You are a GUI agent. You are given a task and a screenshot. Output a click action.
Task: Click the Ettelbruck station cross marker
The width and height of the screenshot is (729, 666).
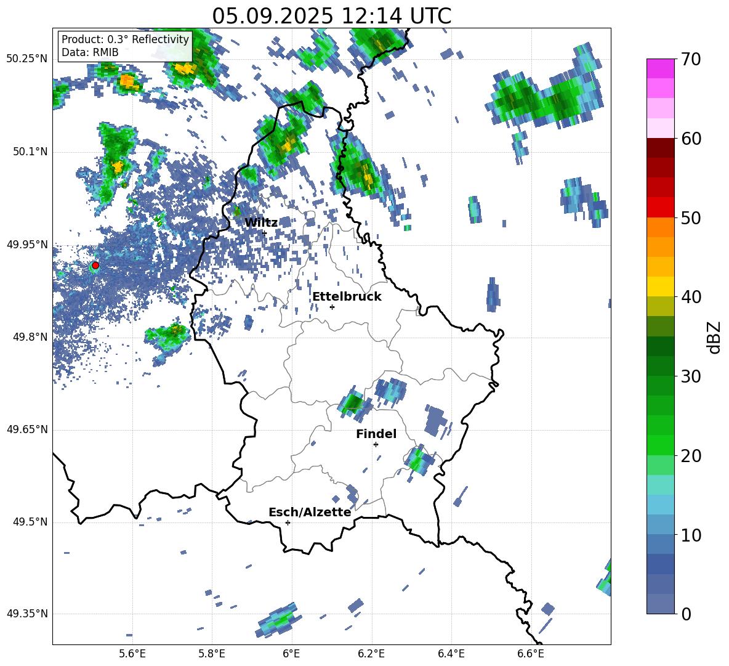332,307
